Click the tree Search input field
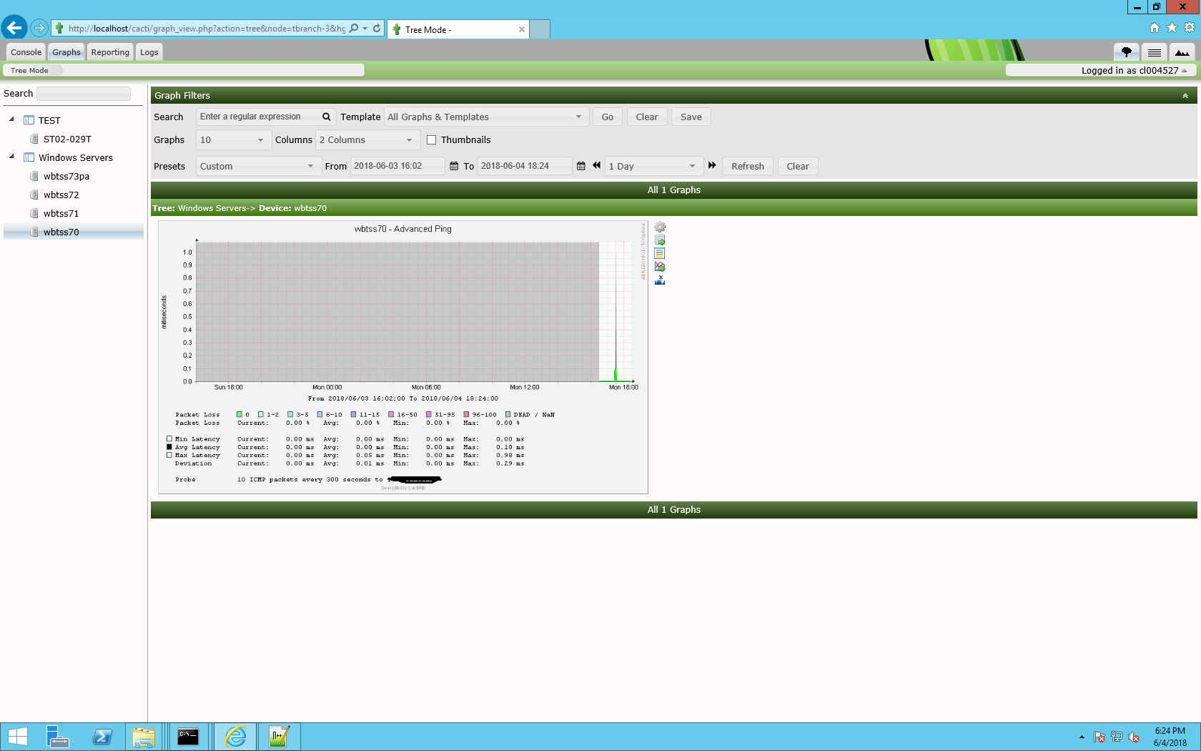Screen dimensions: 1201x751 [84, 94]
